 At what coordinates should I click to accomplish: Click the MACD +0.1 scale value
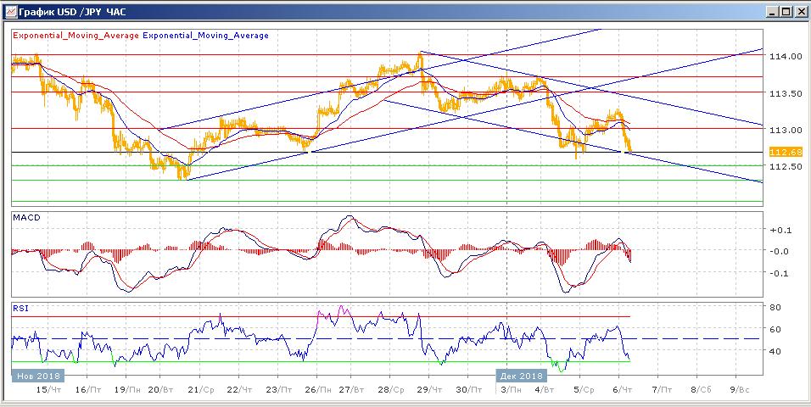(x=778, y=230)
